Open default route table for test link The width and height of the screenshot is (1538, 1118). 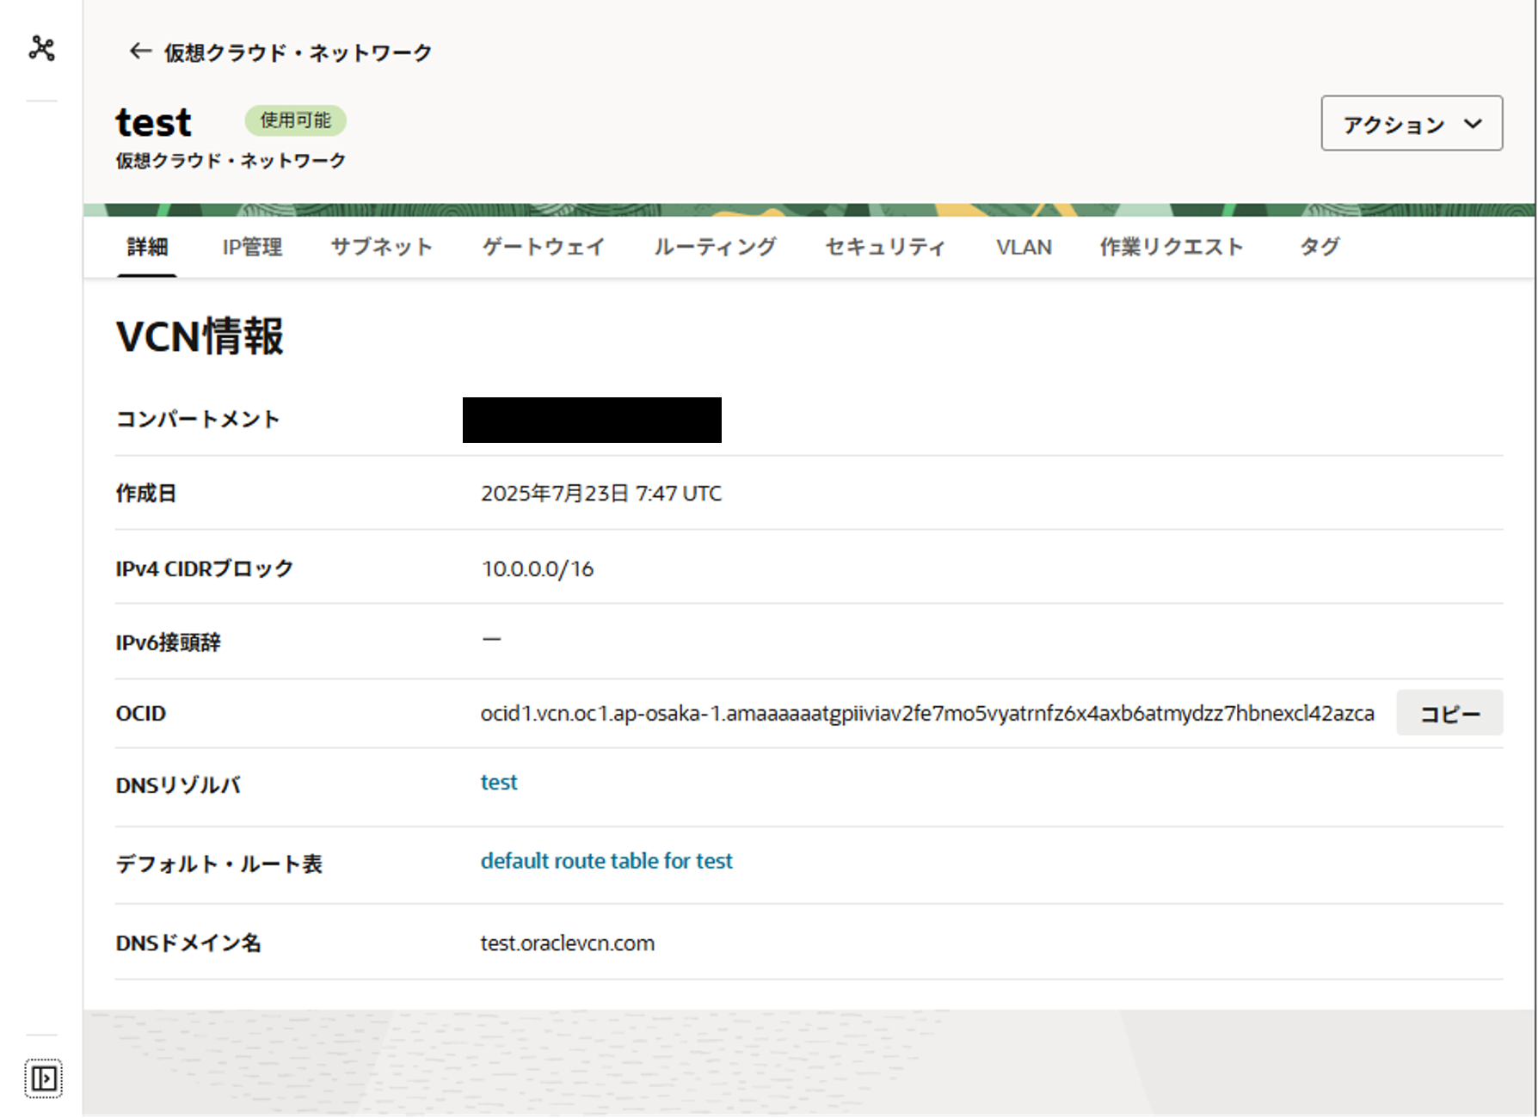point(606,861)
